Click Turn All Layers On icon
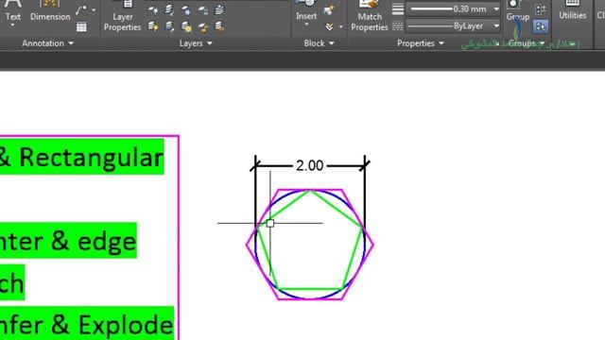 point(153,26)
